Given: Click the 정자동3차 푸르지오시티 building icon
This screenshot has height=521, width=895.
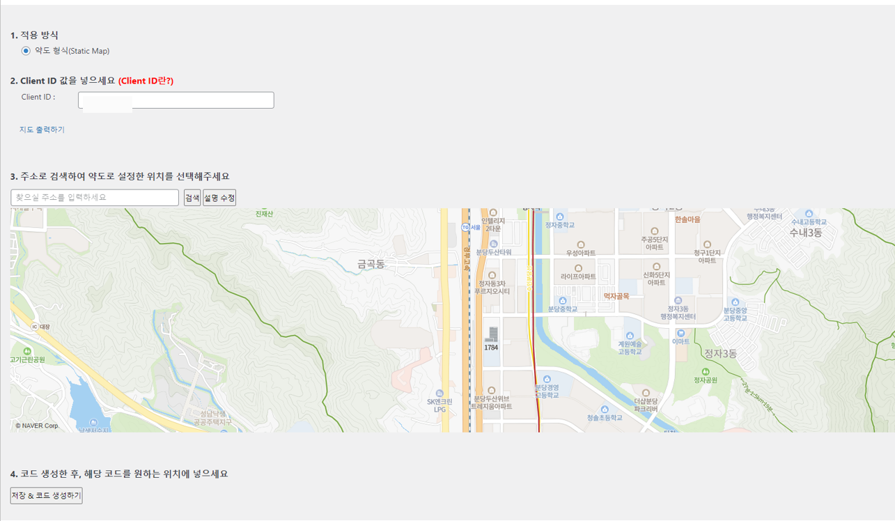Looking at the screenshot, I should 492,275.
